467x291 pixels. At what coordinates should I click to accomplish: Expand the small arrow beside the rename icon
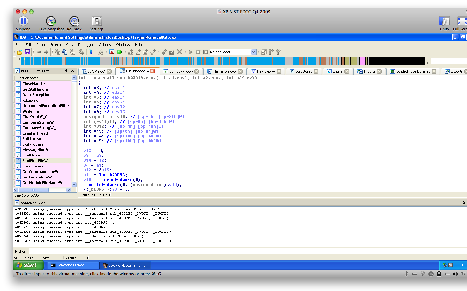click(158, 52)
